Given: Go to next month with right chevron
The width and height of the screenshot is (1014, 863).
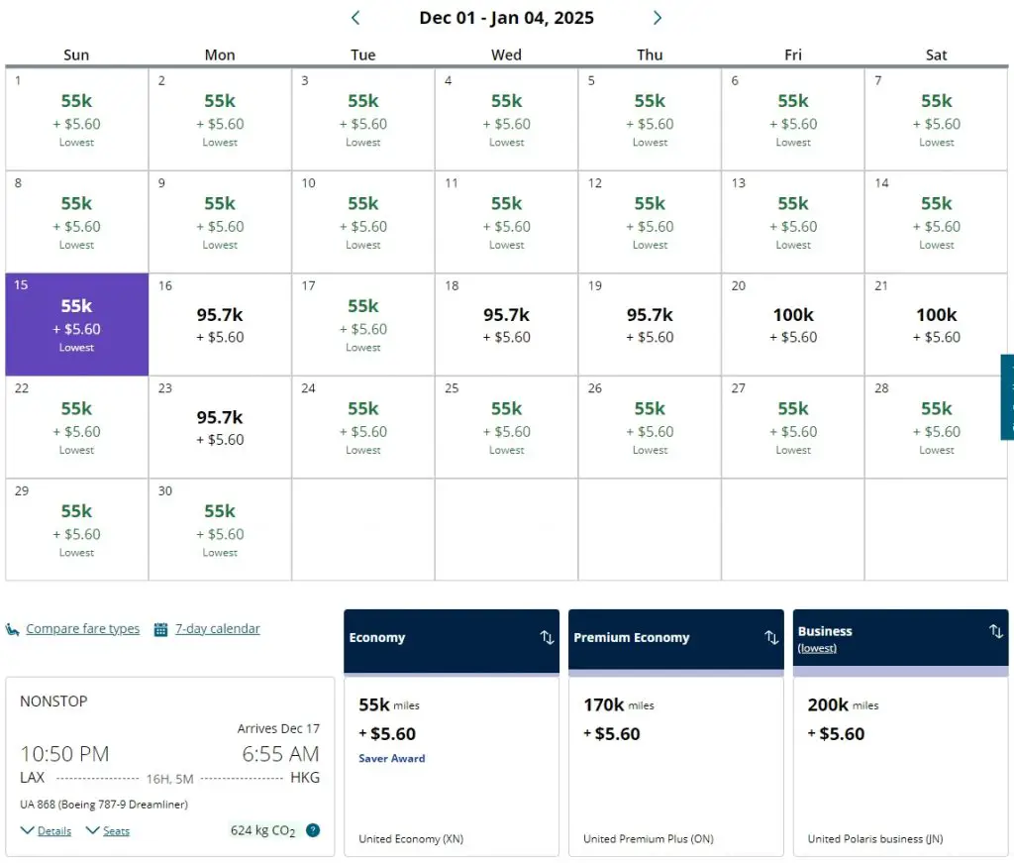Looking at the screenshot, I should tap(658, 18).
